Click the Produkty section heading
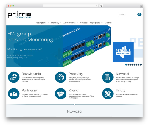This screenshot has height=126, width=149. [76, 74]
